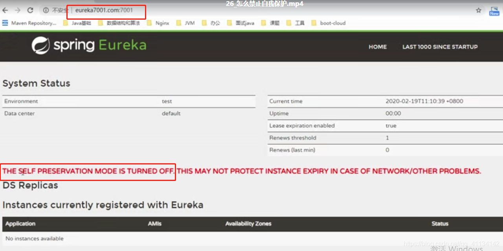The width and height of the screenshot is (503, 251).
Task: Select the 2020-02-19T11:10:39 +0800 value
Action: 424,101
